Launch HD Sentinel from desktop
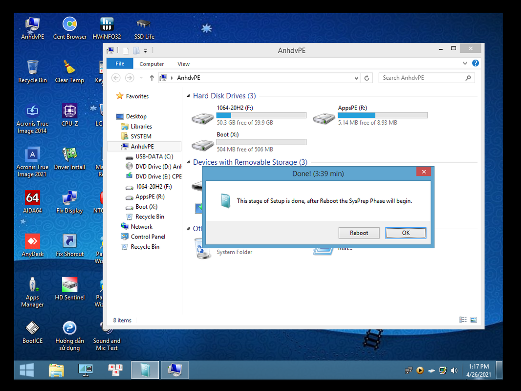521x391 pixels. point(69,289)
